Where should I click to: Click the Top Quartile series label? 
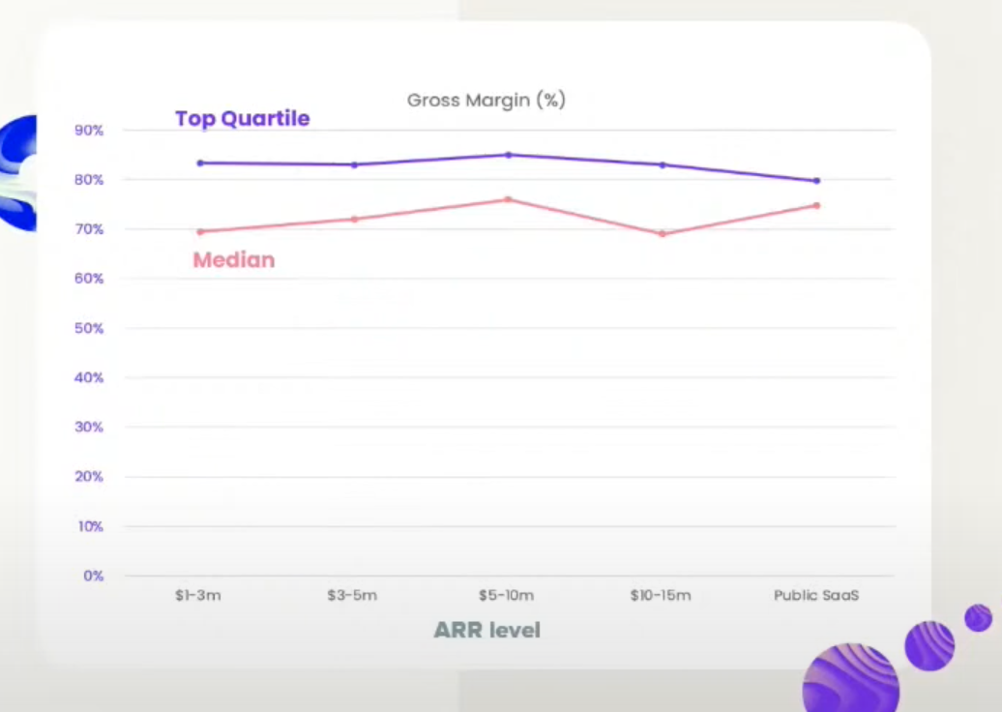(x=243, y=119)
